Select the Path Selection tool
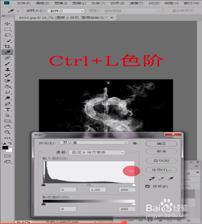Viewport: 202px width, 224px height. coord(7,115)
